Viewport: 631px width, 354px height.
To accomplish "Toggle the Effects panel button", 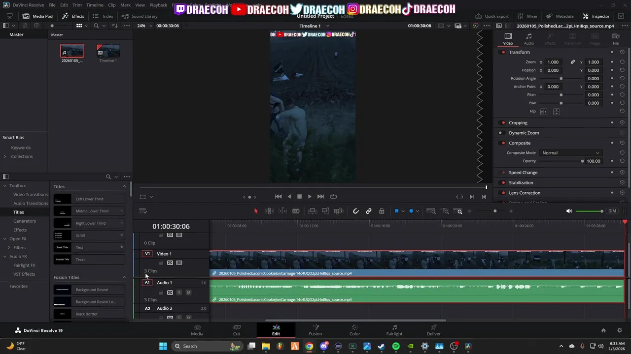I will (73, 16).
